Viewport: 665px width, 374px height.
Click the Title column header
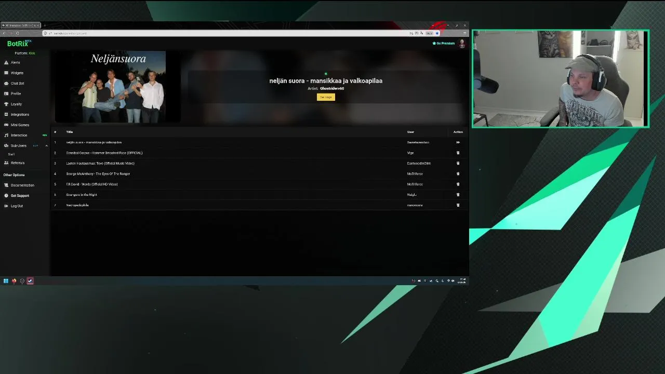70,132
